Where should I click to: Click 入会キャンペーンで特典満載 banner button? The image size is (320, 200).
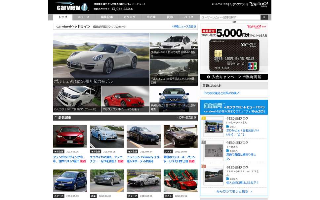234,77
